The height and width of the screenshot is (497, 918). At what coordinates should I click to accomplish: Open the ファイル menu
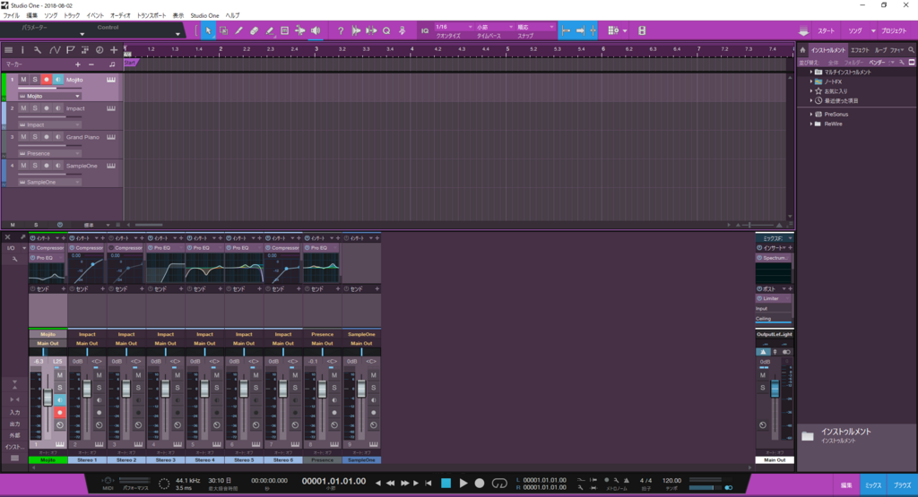click(11, 16)
